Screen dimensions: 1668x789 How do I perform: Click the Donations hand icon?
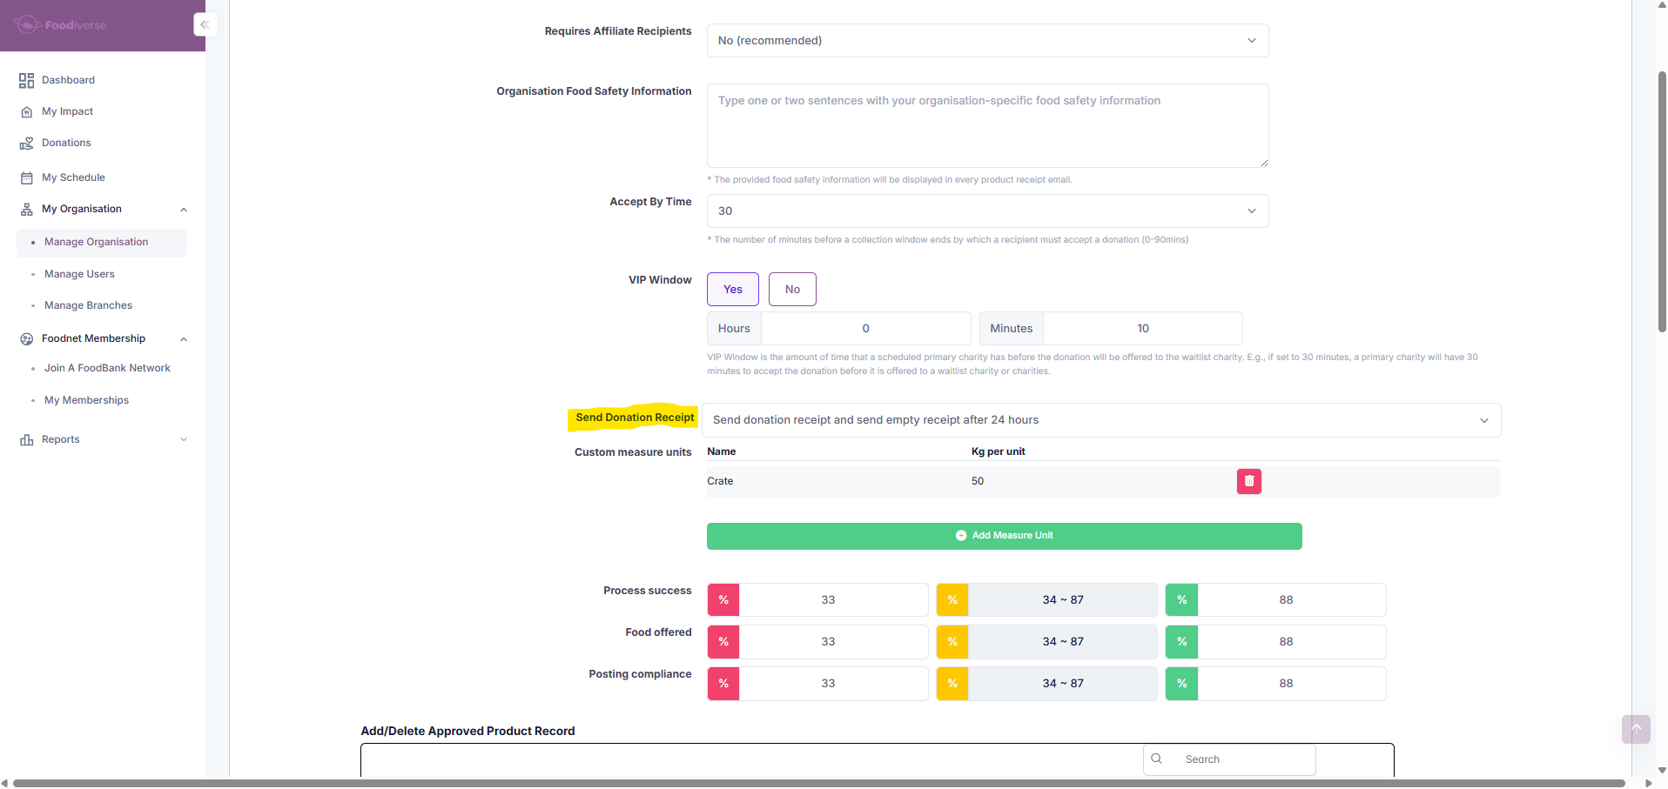click(x=26, y=144)
